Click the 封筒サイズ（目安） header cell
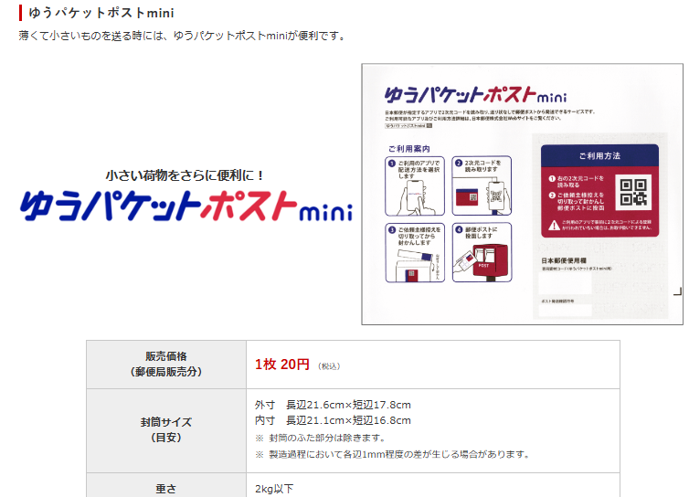The image size is (689, 497). 166,430
